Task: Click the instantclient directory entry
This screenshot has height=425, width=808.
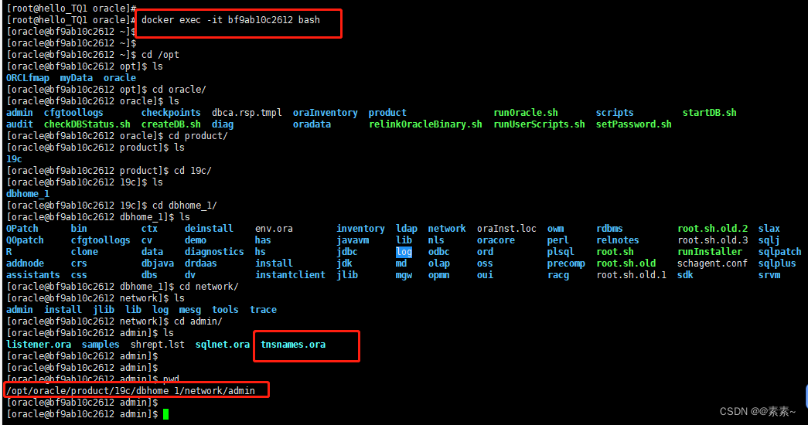Action: coord(290,275)
